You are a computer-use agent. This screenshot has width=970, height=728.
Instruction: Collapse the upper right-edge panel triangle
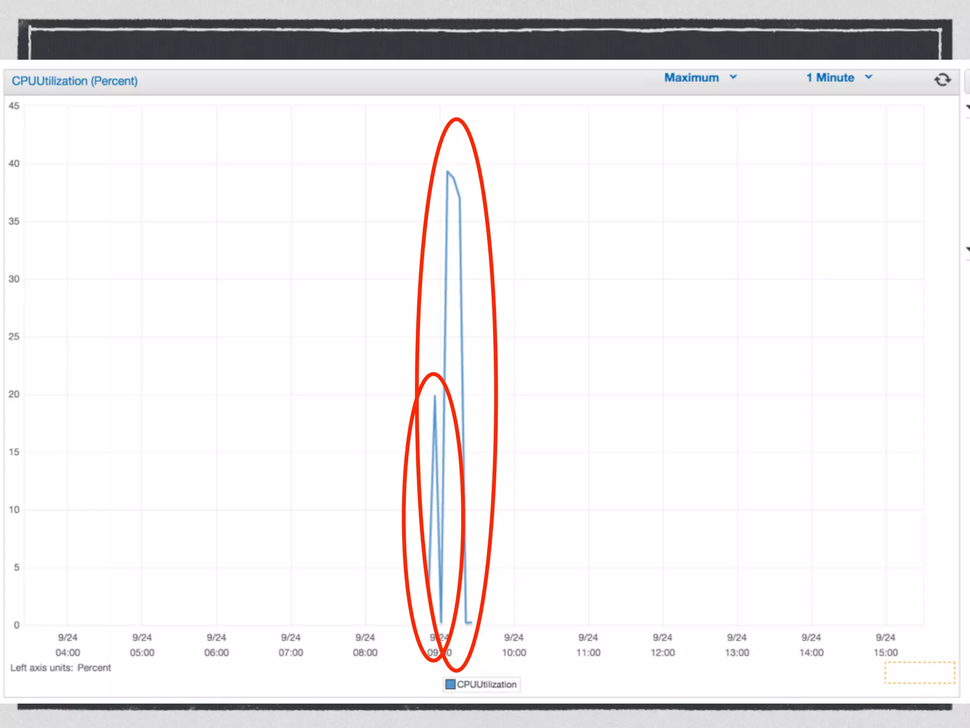point(967,108)
